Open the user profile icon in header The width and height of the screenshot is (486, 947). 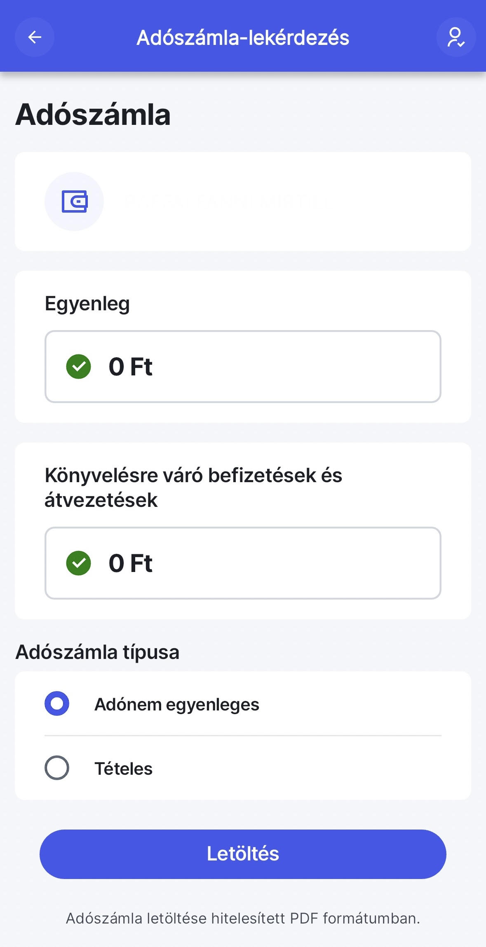[456, 37]
